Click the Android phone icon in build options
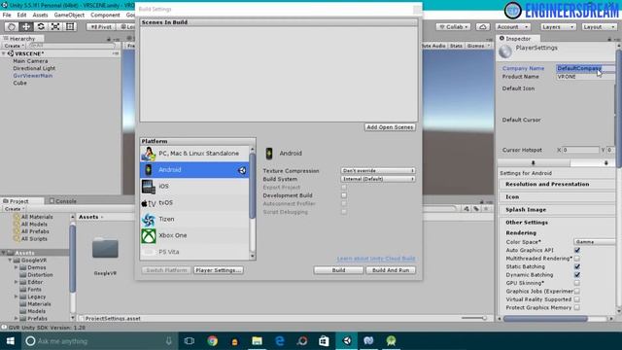622x350 pixels. pyautogui.click(x=269, y=154)
